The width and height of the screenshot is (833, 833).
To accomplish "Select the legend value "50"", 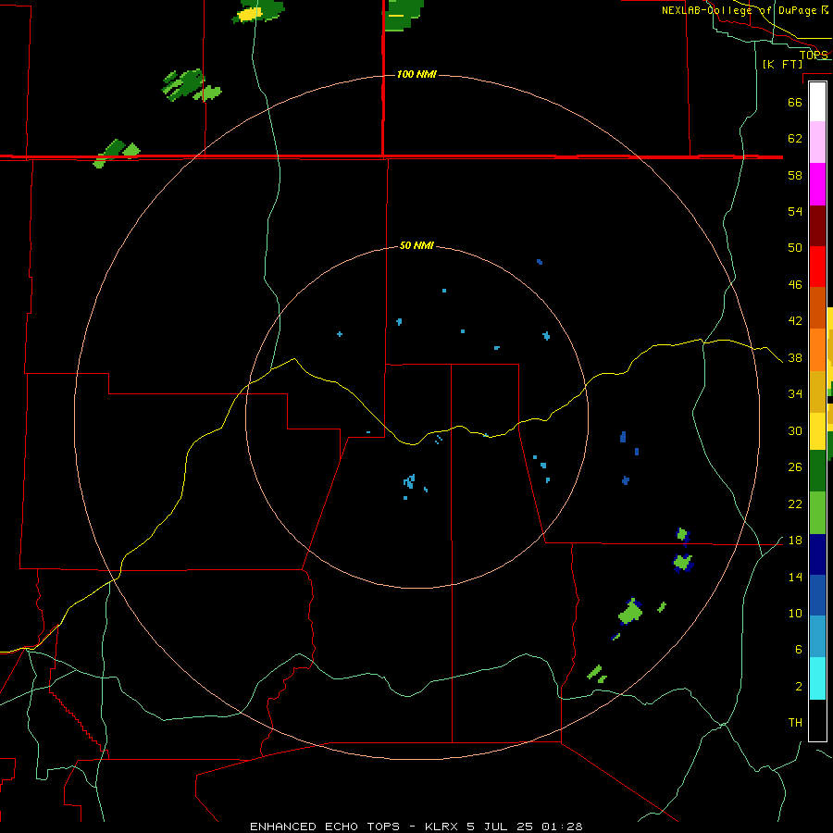I will (x=795, y=247).
